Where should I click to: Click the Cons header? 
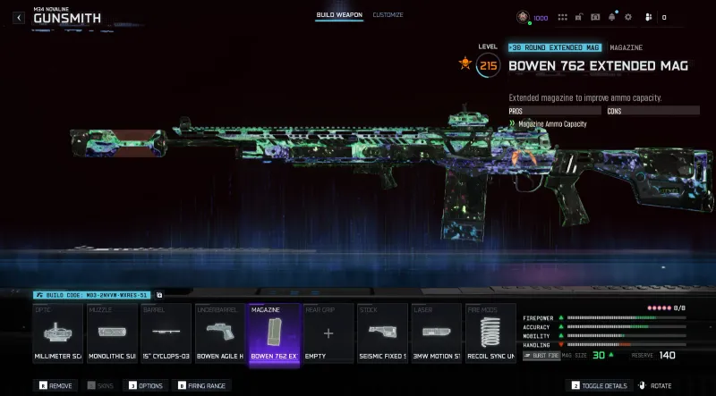tap(653, 111)
